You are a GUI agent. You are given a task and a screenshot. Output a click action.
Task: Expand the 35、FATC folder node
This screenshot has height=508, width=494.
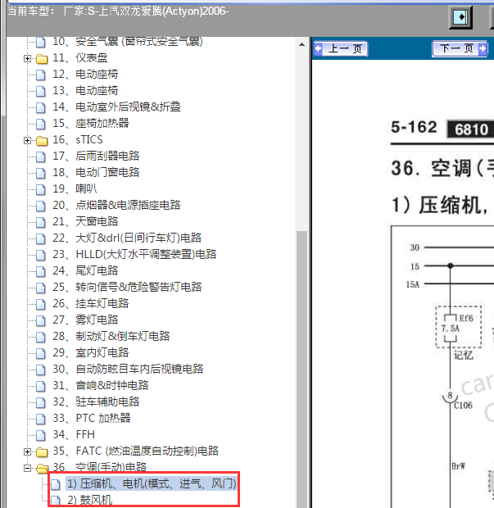click(x=28, y=451)
